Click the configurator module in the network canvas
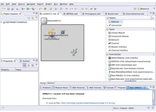The image size is (156, 112). coord(63,33)
